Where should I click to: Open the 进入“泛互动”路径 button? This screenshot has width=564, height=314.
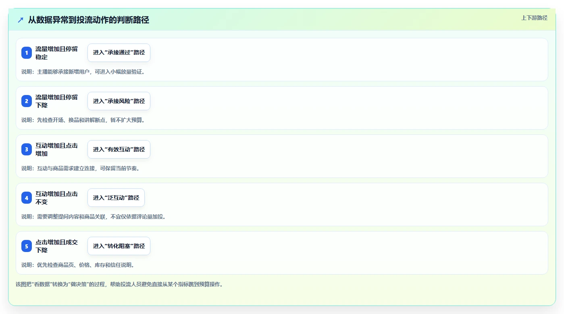point(116,198)
